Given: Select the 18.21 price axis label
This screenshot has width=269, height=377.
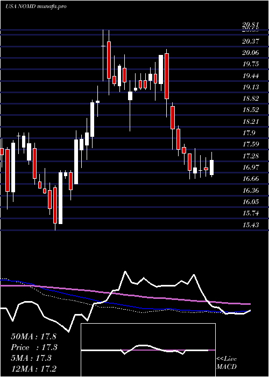Looking at the screenshot, I should point(251,121).
